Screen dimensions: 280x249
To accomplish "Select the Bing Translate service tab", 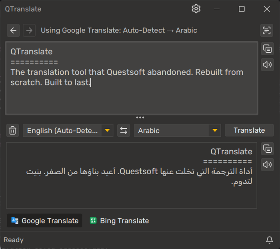I will pyautogui.click(x=119, y=221).
